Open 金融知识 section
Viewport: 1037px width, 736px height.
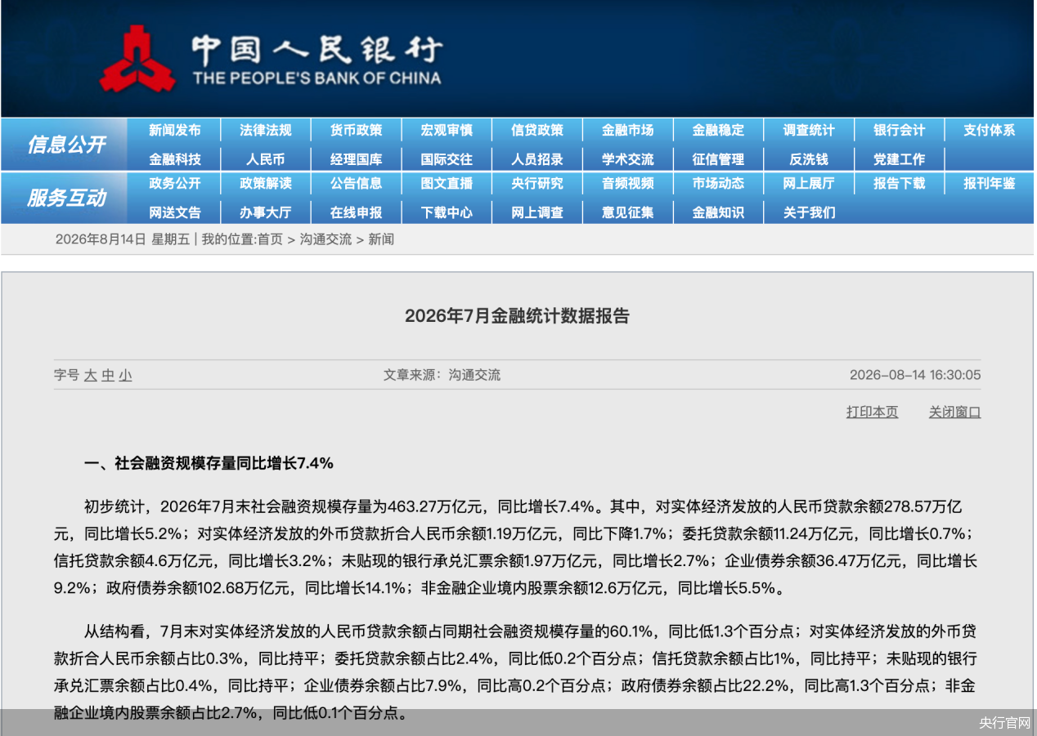click(718, 212)
